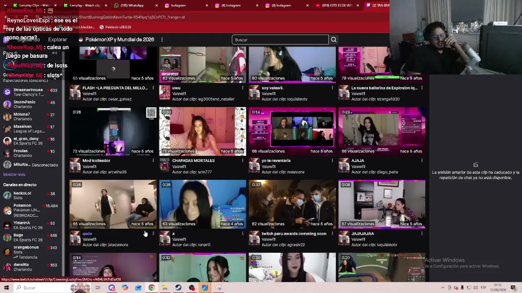This screenshot has height=293, width=522.
Task: Open the three-dot menu in Twitch navigation
Action: 162,39
